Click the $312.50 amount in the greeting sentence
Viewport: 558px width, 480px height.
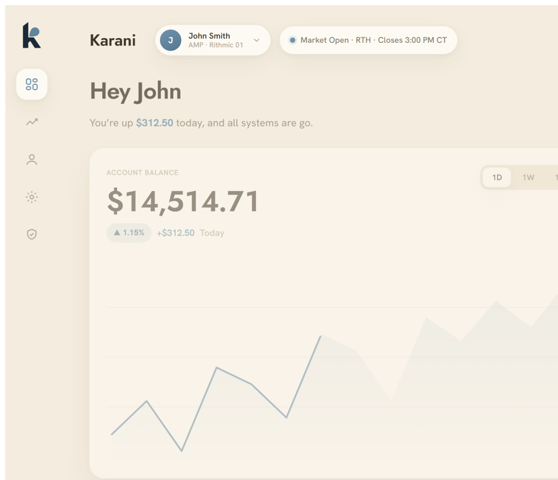(154, 123)
